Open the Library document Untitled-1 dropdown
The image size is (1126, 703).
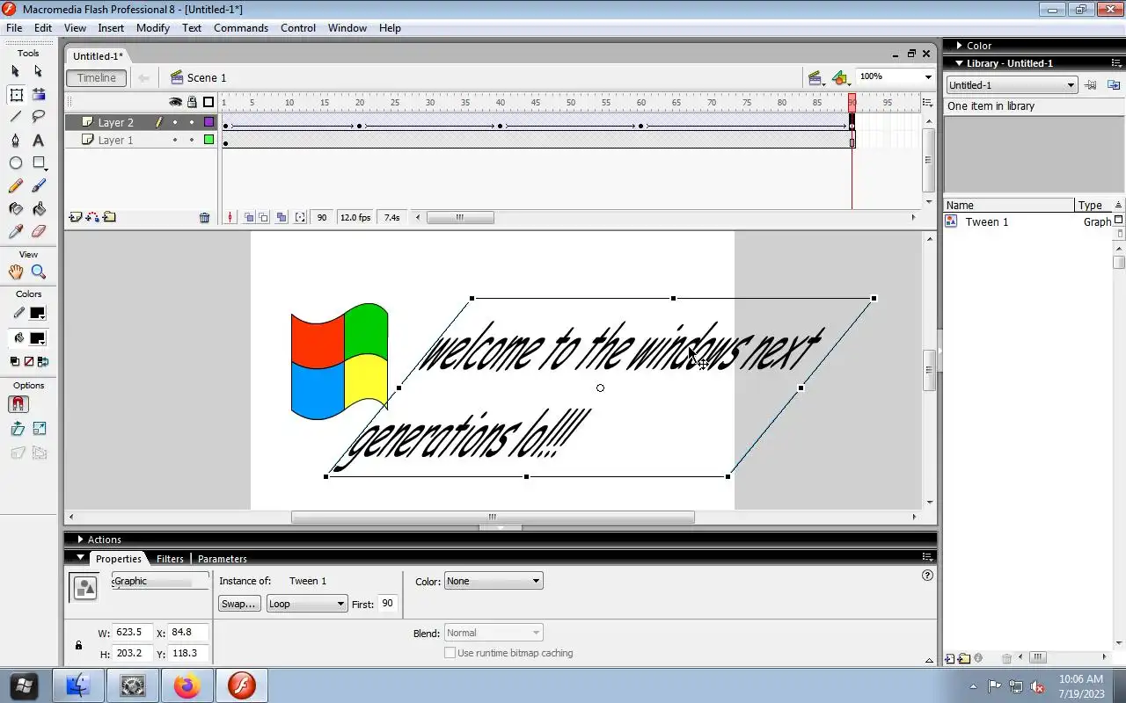click(x=1012, y=85)
